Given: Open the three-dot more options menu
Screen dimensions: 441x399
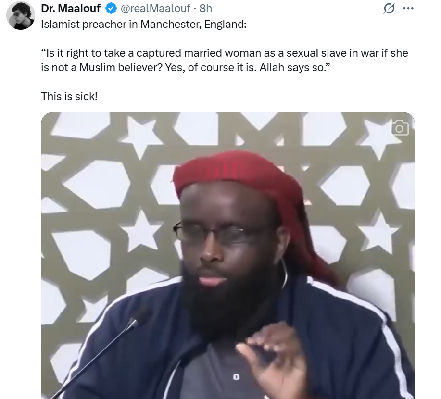Looking at the screenshot, I should [408, 9].
